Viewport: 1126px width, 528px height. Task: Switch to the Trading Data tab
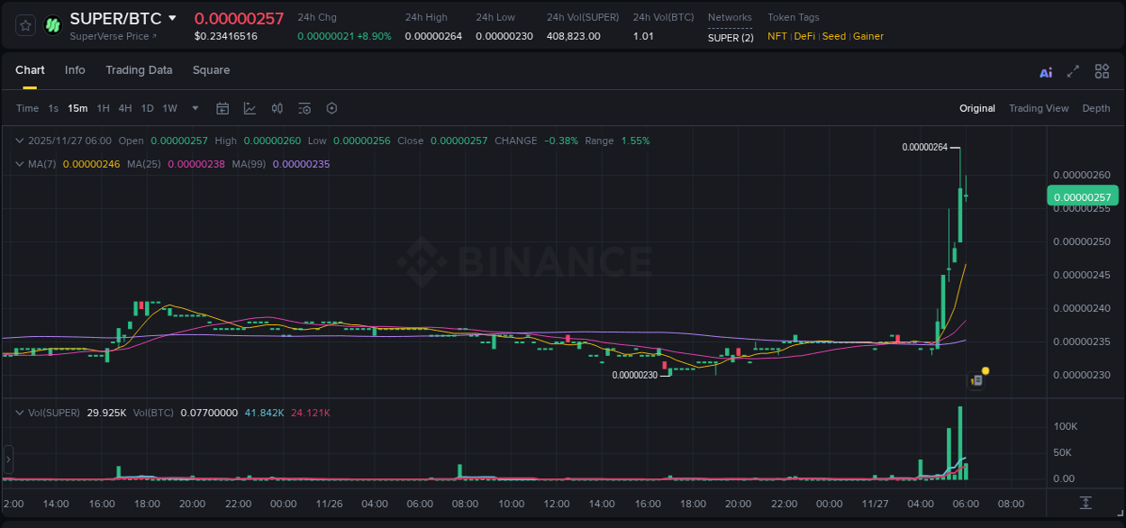pyautogui.click(x=139, y=70)
